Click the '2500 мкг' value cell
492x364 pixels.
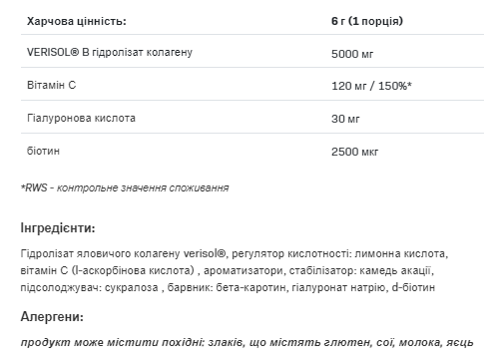pyautogui.click(x=354, y=152)
